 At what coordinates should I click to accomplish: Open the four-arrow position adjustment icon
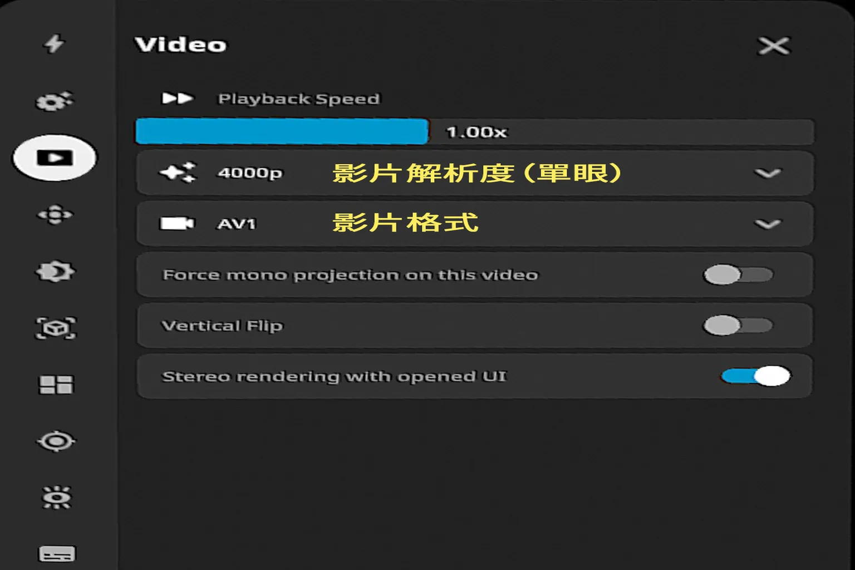tap(55, 215)
